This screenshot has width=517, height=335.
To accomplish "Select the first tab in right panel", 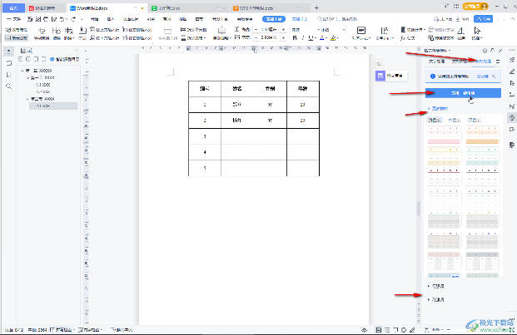I will (436, 62).
